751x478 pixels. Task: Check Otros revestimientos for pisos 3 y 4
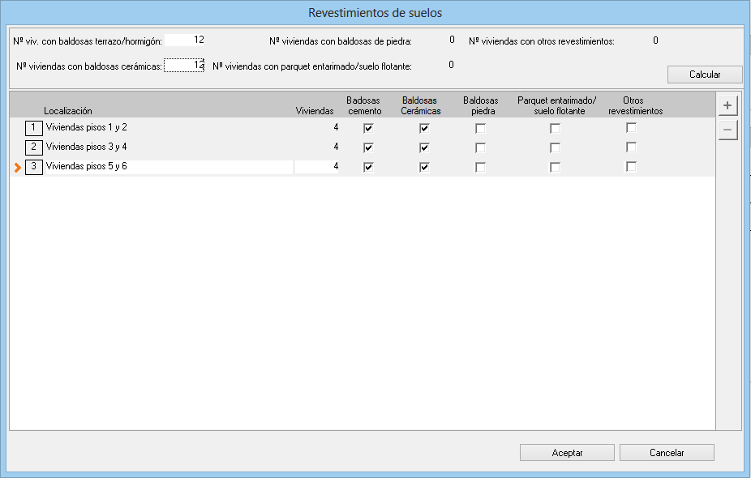tap(631, 147)
